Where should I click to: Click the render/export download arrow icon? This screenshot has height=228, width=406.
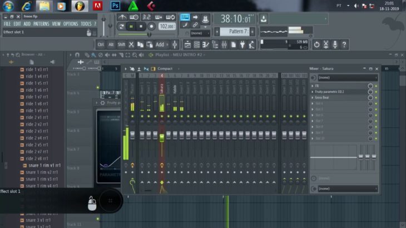point(264,19)
